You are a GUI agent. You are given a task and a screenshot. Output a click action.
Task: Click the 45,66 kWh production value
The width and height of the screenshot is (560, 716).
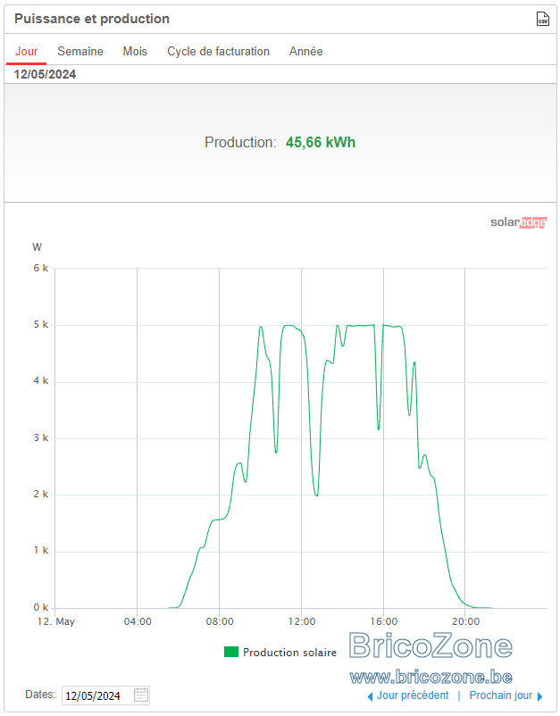(321, 143)
